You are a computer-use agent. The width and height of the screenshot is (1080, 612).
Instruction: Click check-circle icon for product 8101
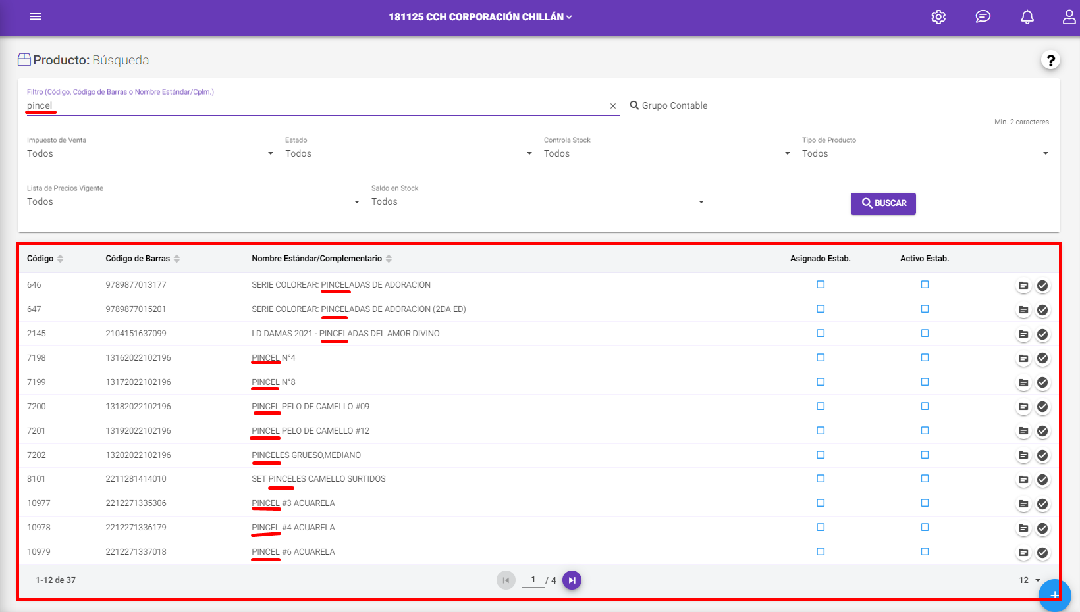[x=1042, y=480]
